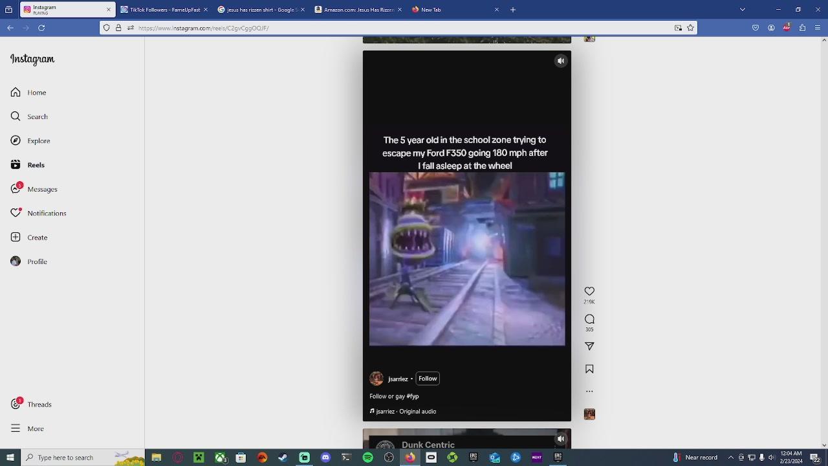The image size is (828, 466).
Task: Click the Instagram logo
Action: coord(32,59)
